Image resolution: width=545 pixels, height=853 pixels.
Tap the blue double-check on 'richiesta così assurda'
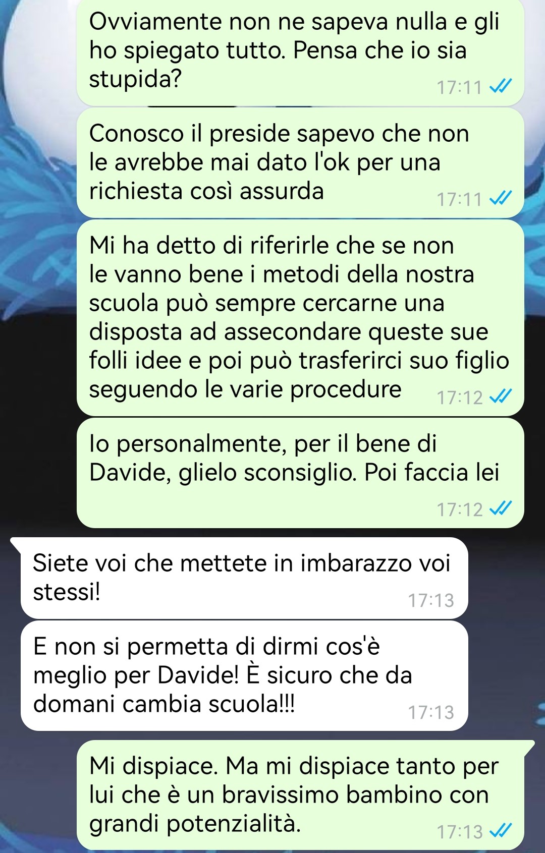[x=501, y=199]
